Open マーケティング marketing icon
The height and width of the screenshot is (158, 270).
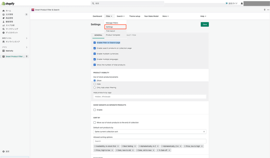point(3,29)
